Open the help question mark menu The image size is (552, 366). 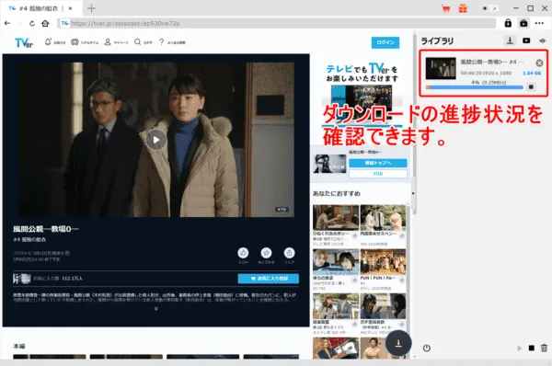click(172, 42)
